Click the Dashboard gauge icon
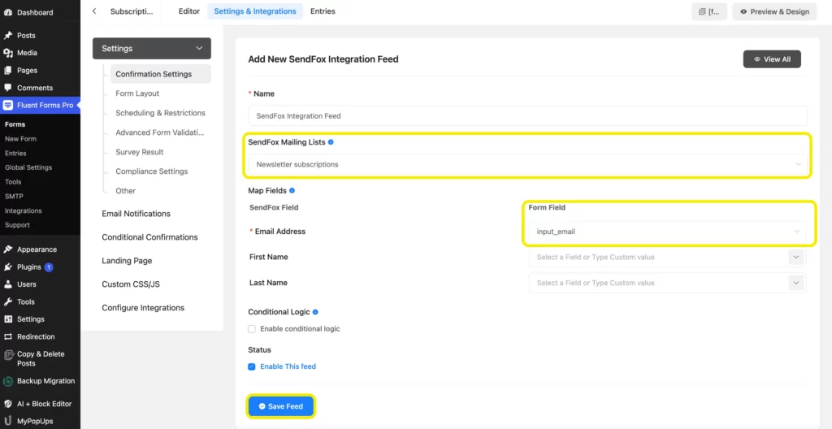Screen dimensions: 832x429 tap(8, 12)
